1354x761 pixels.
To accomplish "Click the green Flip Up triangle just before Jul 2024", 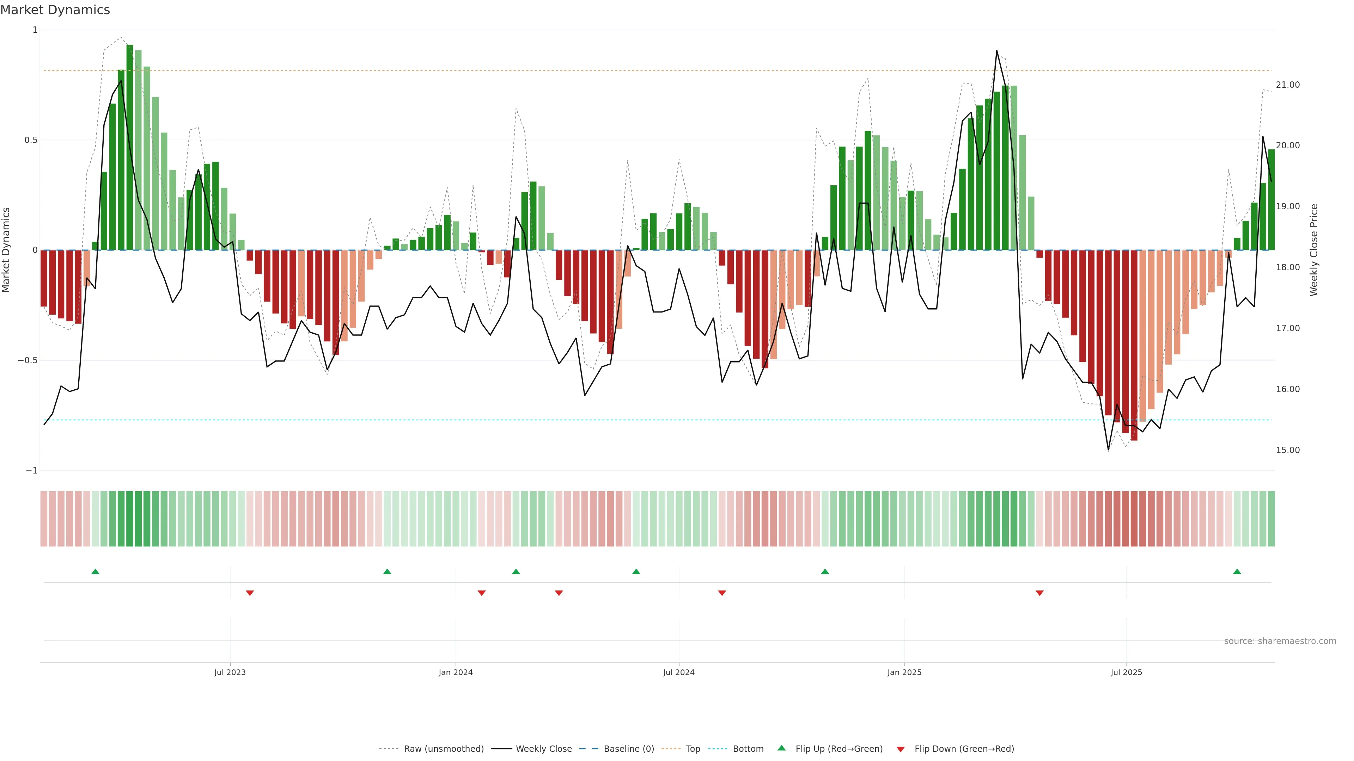I will pos(636,571).
